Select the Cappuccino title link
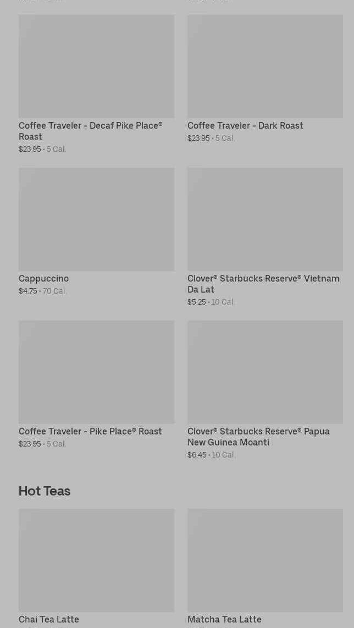This screenshot has width=354, height=628. pos(43,278)
